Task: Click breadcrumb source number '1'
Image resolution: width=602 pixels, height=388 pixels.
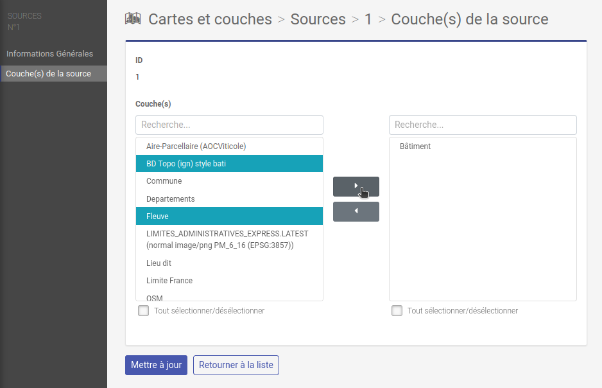Action: (368, 19)
